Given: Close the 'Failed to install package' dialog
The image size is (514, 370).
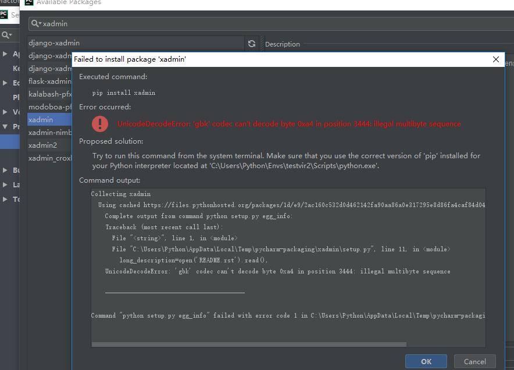Looking at the screenshot, I should click(495, 59).
